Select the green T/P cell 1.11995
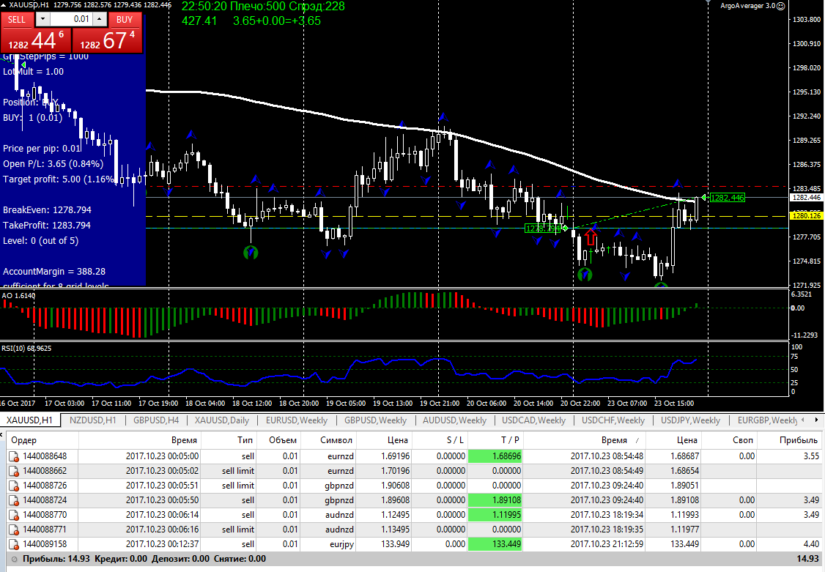Screen dimensions: 825x572 point(495,515)
